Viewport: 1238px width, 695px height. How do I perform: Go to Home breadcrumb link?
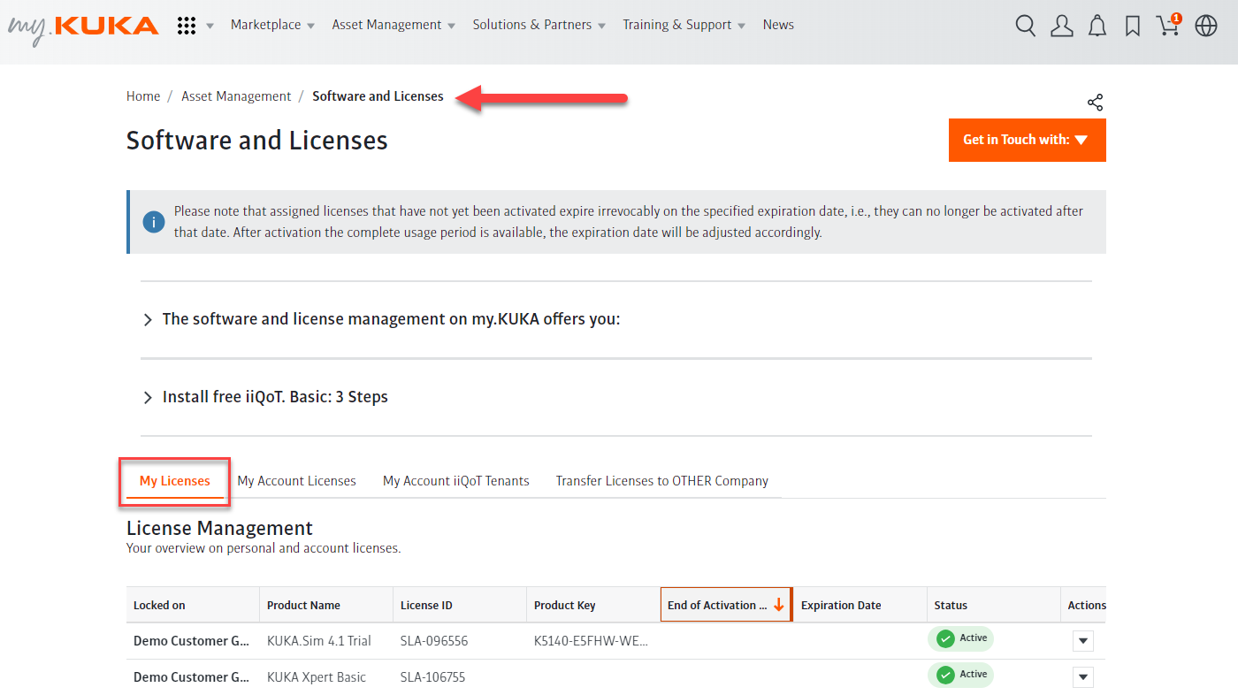pos(143,96)
